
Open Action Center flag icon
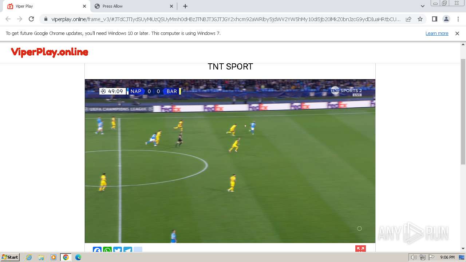tap(431, 257)
